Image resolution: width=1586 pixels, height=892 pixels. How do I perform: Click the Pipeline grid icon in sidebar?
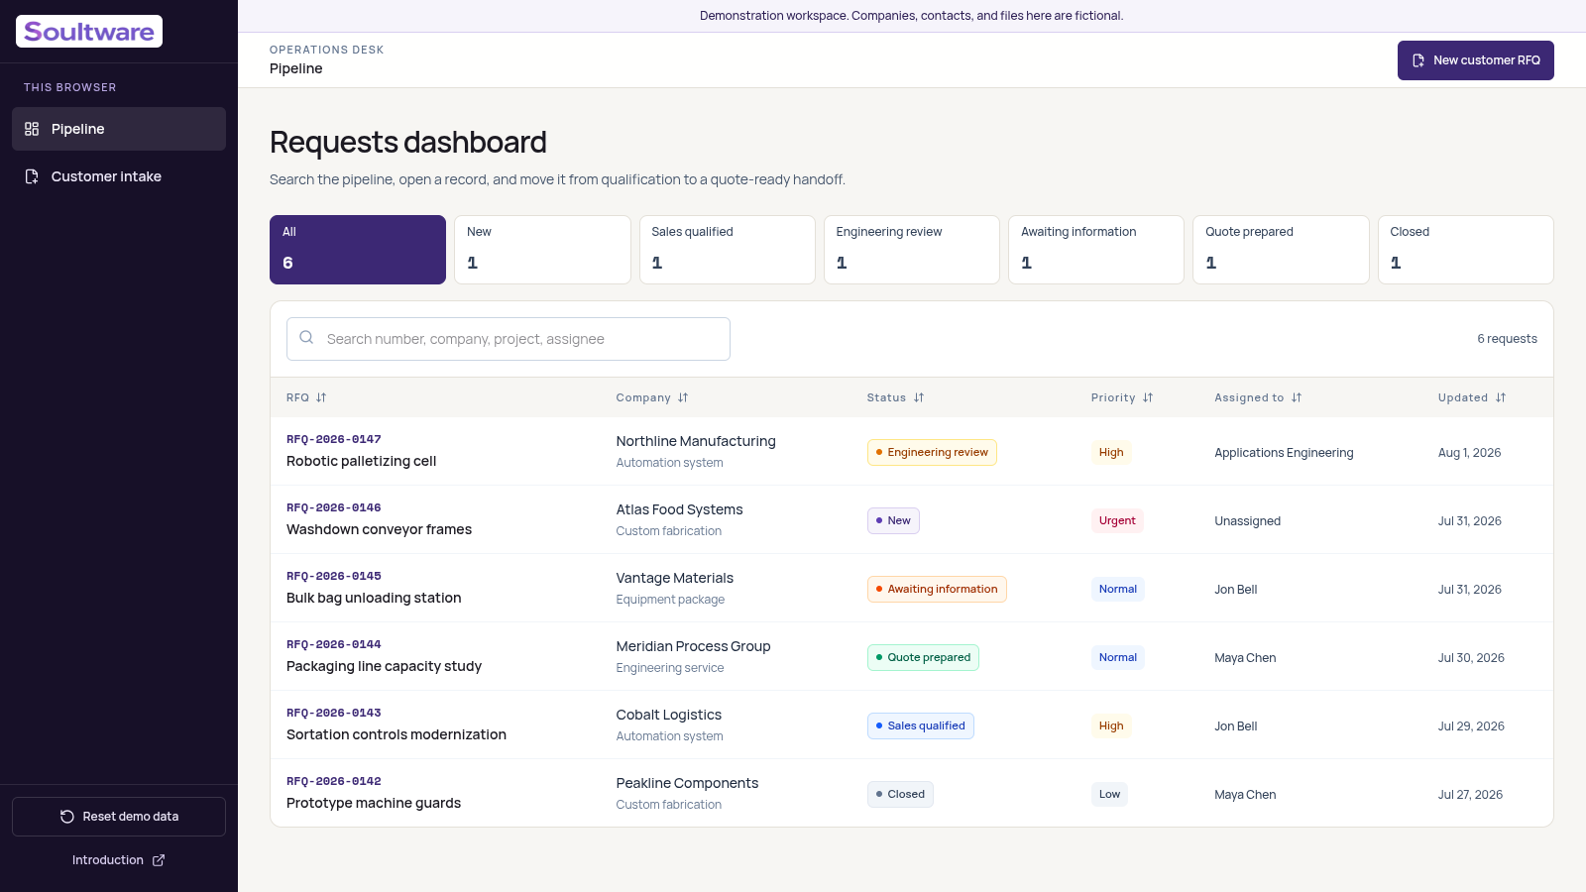click(32, 129)
